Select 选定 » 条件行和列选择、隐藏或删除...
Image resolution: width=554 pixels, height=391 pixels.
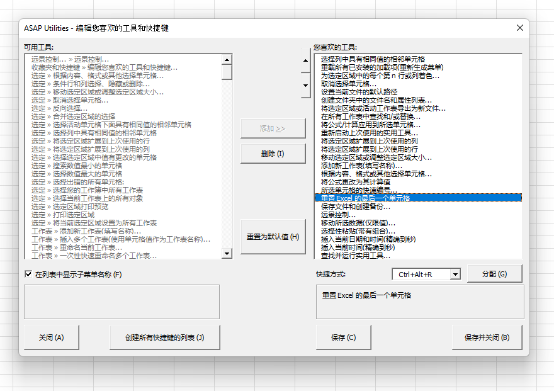point(91,84)
